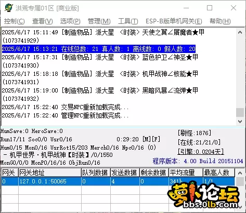This screenshot has height=213, width=246.
Task: Maximize the 洪荒专属01区 window
Action: point(210,8)
